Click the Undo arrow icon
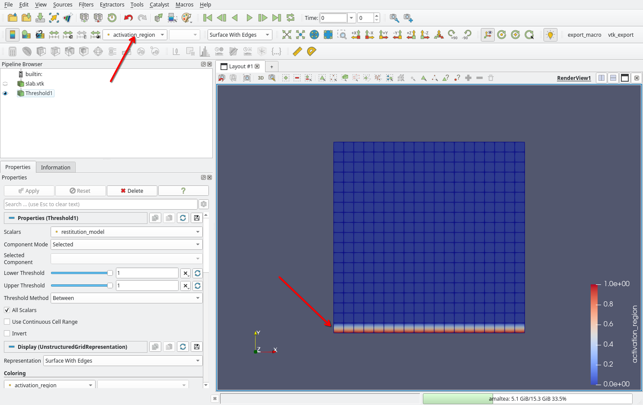This screenshot has width=643, height=405. 128,18
